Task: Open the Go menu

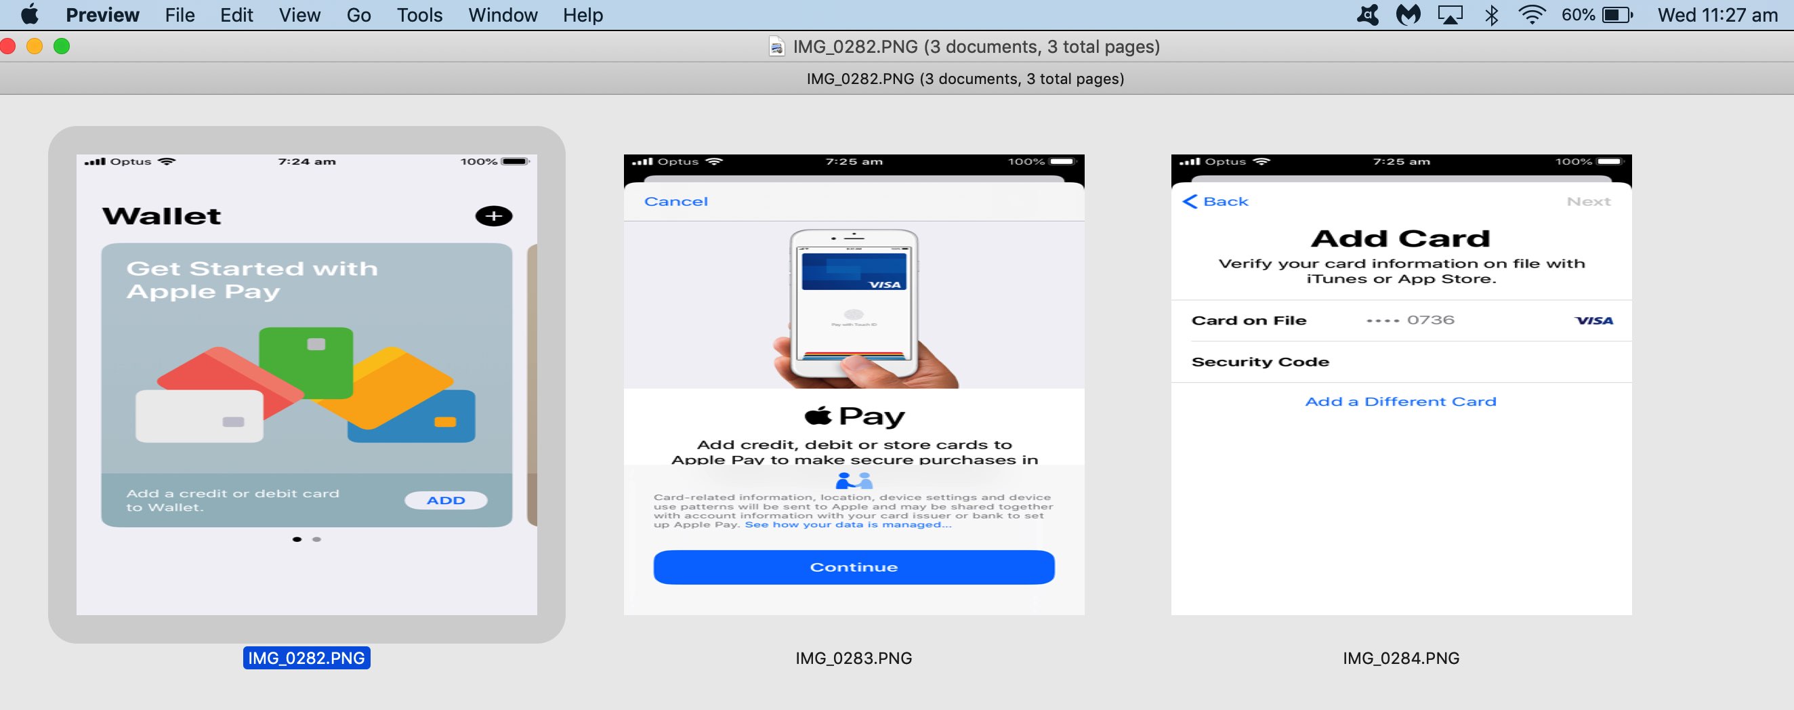Action: 358,15
